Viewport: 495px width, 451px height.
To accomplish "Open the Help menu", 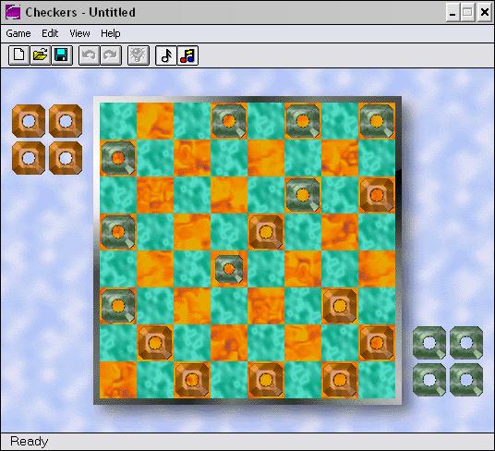I will pyautogui.click(x=111, y=33).
